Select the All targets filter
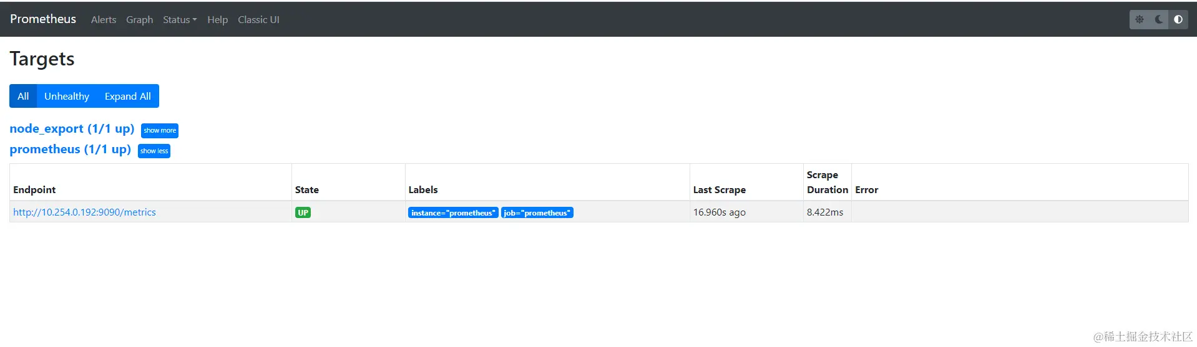Image resolution: width=1197 pixels, height=347 pixels. pyautogui.click(x=23, y=96)
